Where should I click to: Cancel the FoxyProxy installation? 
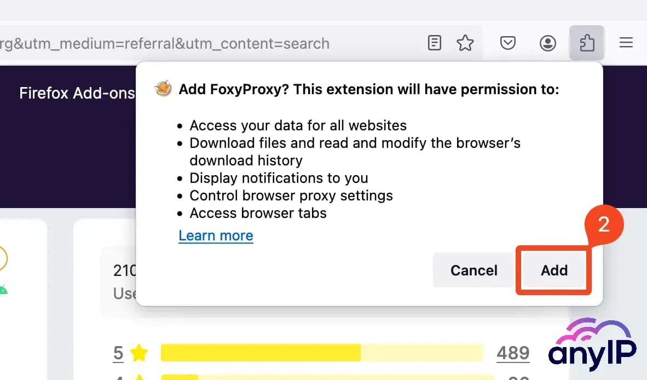(473, 270)
